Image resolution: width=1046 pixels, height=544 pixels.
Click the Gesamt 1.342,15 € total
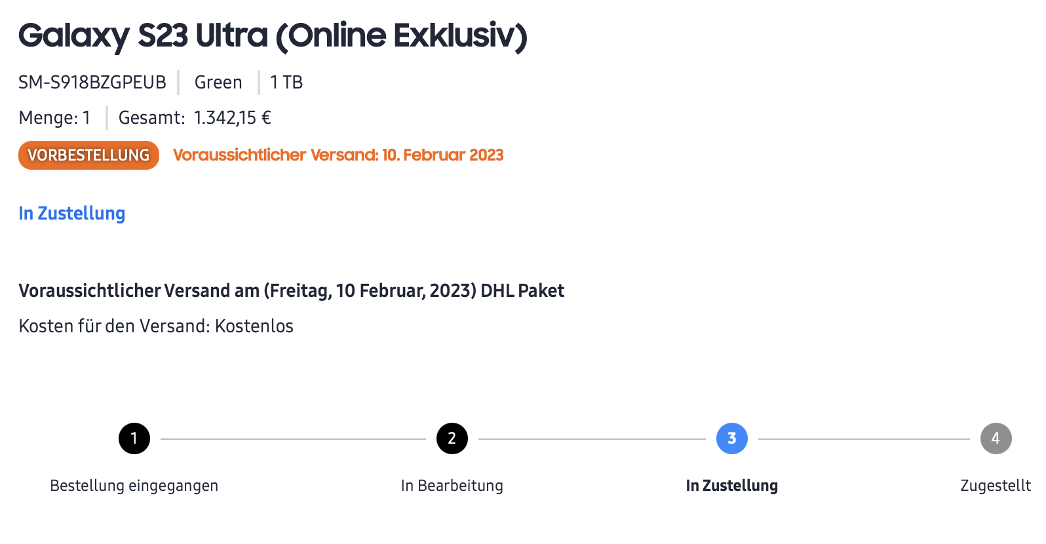(x=195, y=118)
